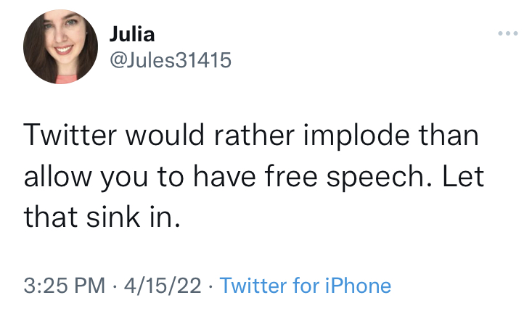Viewport: 532px width, 311px height.
Task: Click the word Twitter starting the tweet body
Action: click(70, 135)
